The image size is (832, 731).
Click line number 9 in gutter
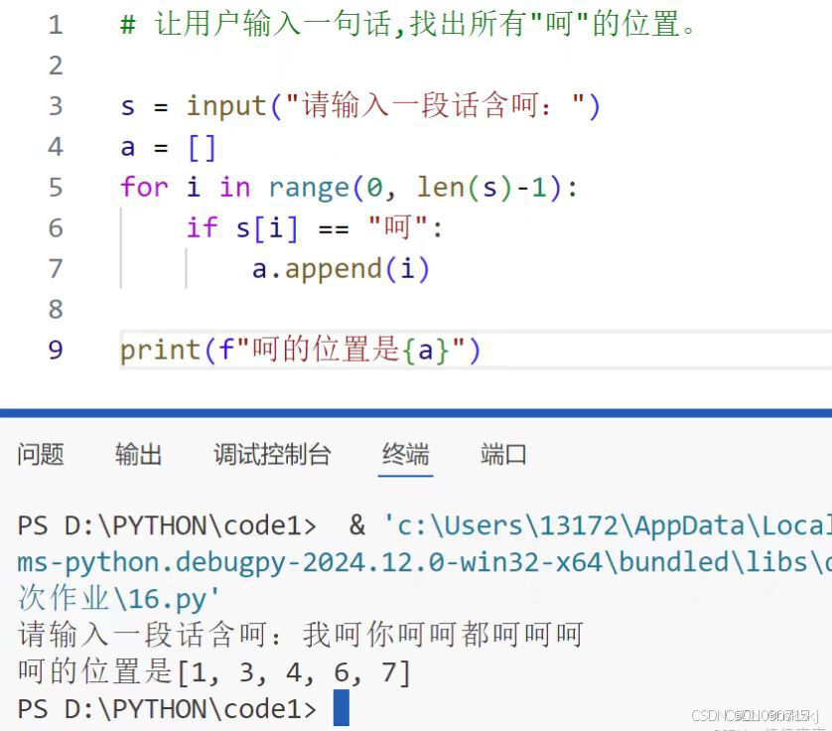click(56, 350)
